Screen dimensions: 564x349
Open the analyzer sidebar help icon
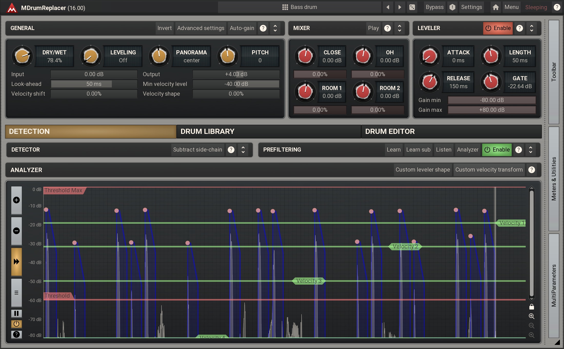point(16,334)
